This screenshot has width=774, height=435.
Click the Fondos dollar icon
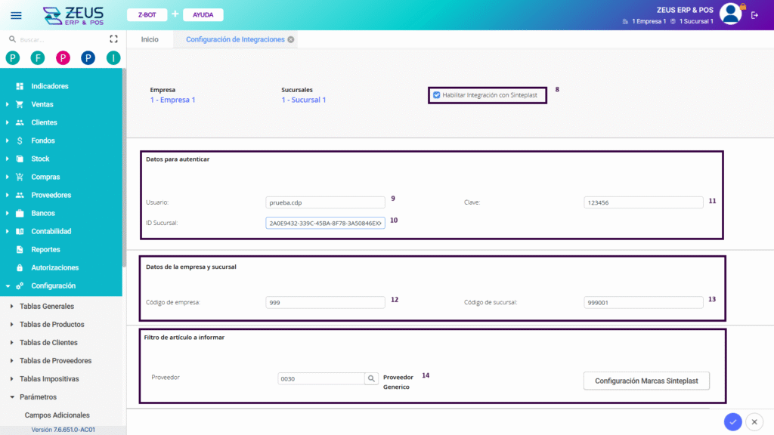coord(20,140)
